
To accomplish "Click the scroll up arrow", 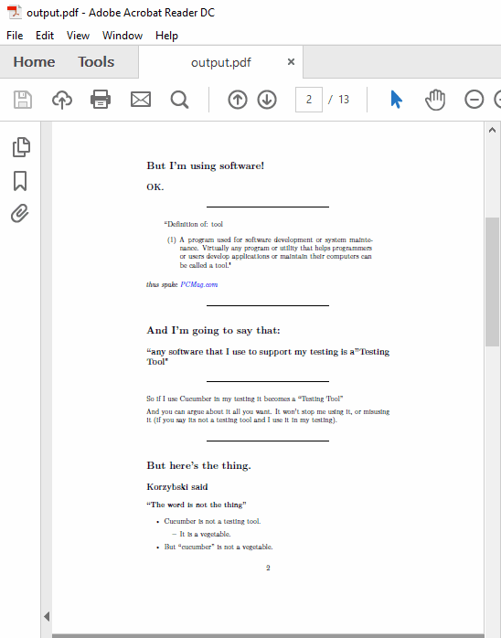I will 492,130.
